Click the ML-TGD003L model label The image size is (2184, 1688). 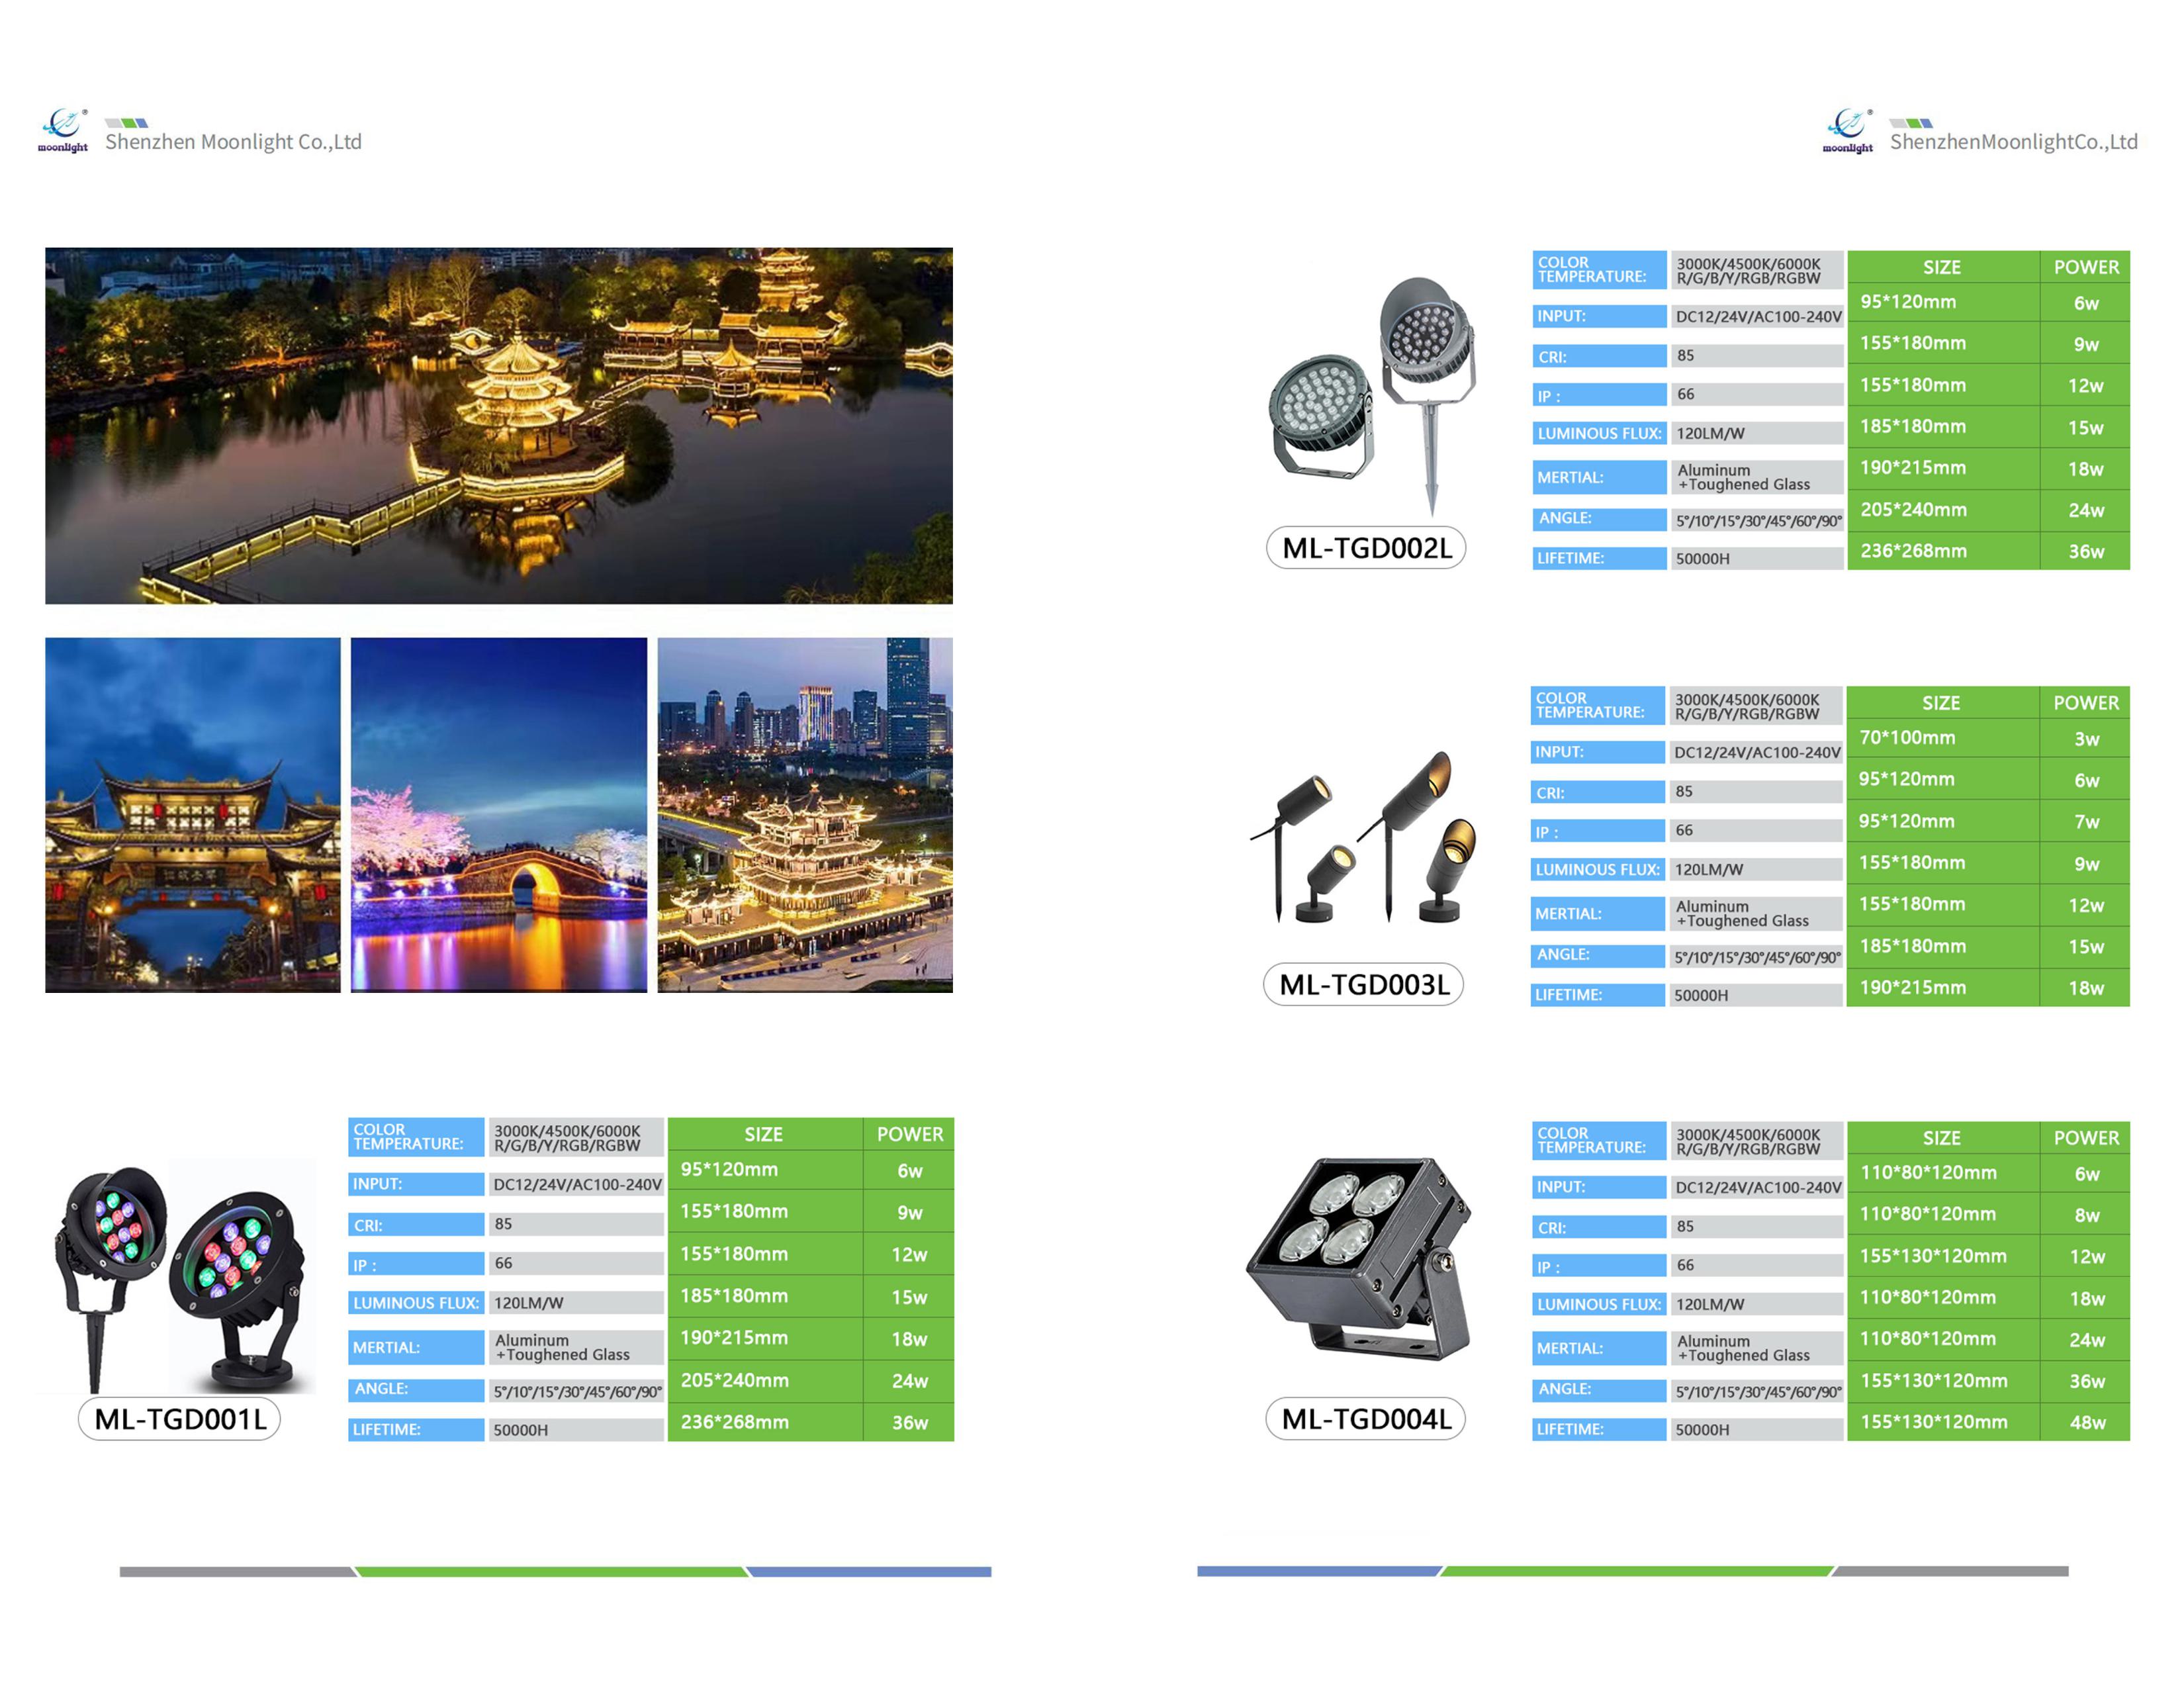(x=1364, y=985)
